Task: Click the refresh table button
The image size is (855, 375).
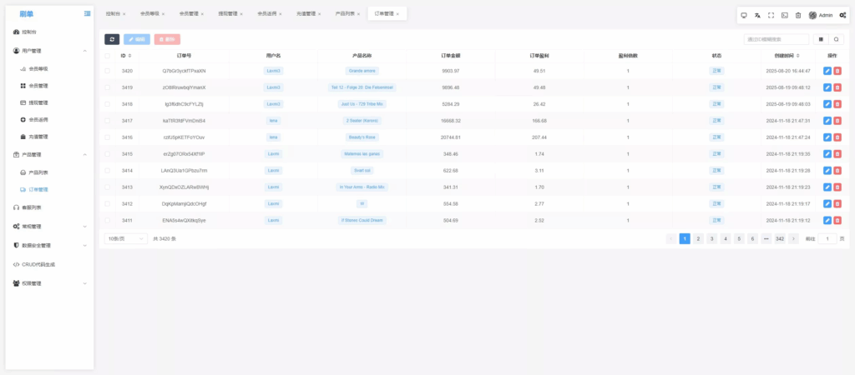Action: [x=112, y=39]
